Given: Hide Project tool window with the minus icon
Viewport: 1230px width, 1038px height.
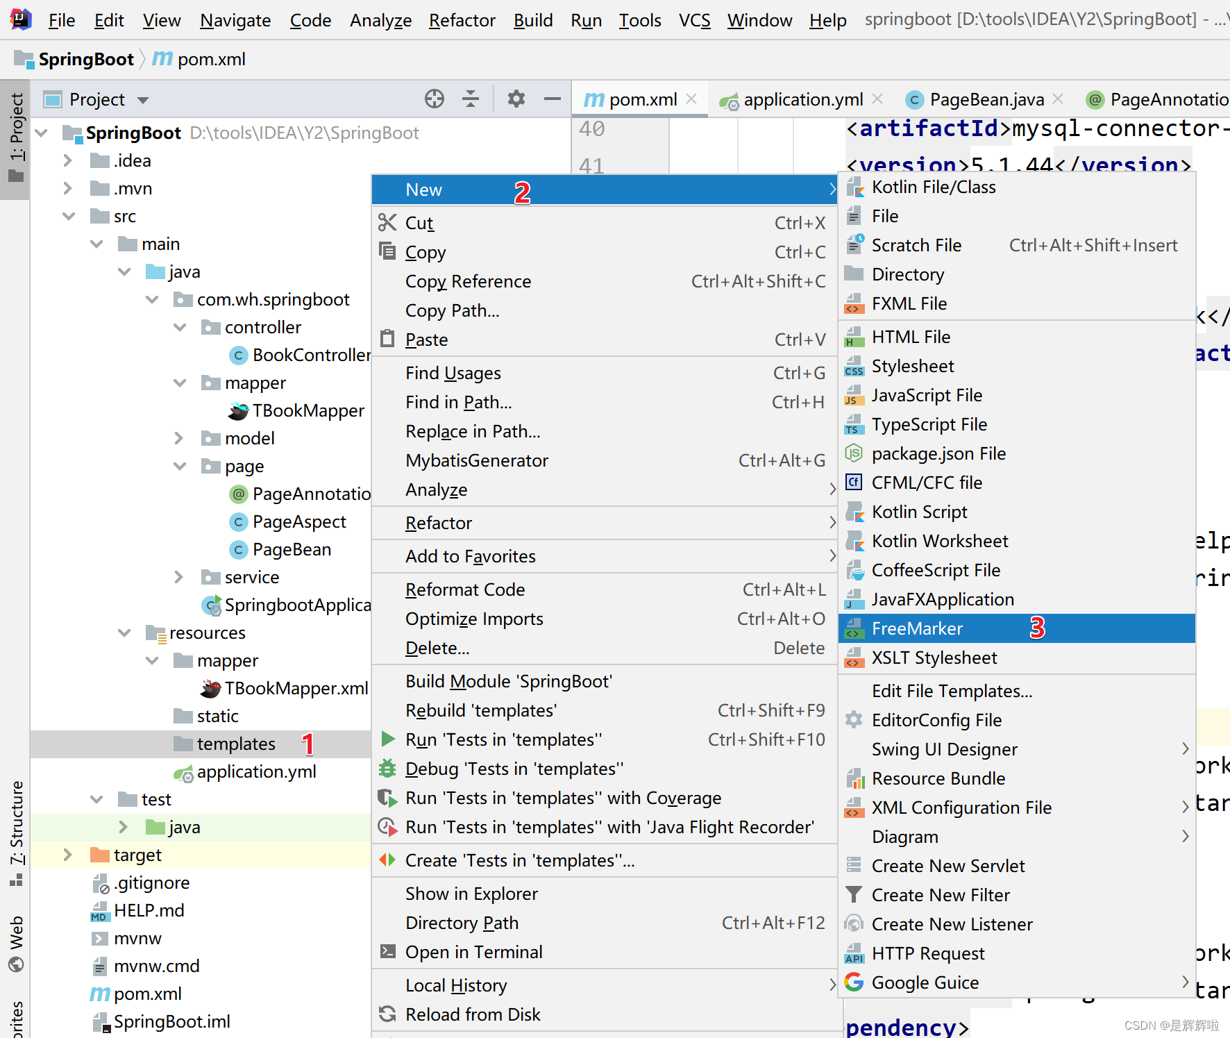Looking at the screenshot, I should (552, 99).
